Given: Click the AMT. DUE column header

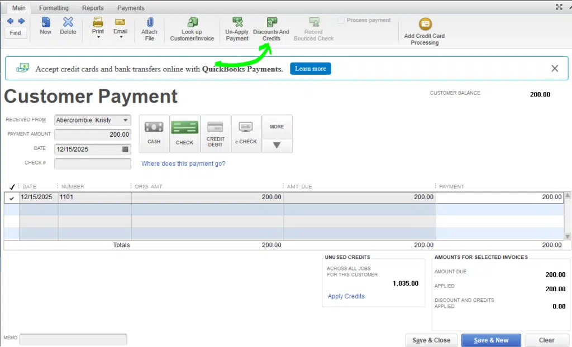Looking at the screenshot, I should click(x=299, y=187).
